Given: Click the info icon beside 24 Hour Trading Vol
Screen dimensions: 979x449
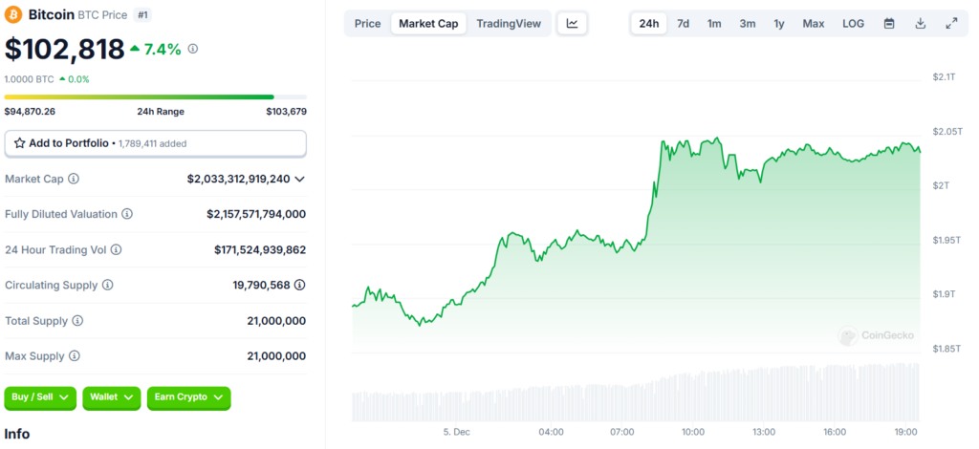Looking at the screenshot, I should coord(117,249).
